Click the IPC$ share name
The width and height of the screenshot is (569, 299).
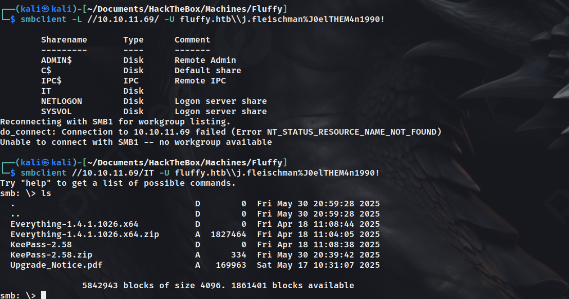click(51, 81)
